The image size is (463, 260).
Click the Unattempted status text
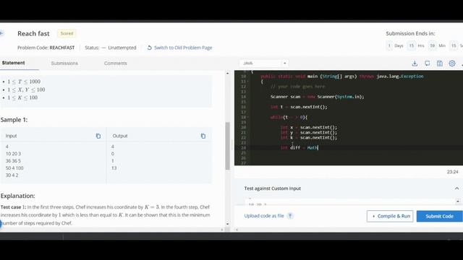point(122,48)
